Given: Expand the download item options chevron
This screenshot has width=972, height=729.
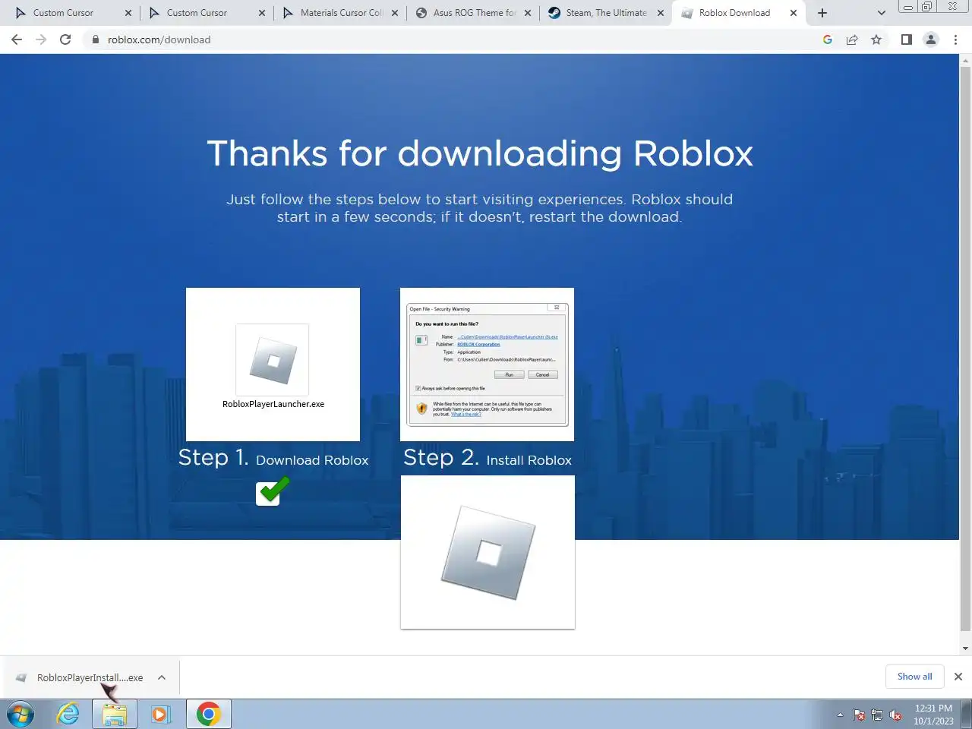Looking at the screenshot, I should tap(162, 677).
